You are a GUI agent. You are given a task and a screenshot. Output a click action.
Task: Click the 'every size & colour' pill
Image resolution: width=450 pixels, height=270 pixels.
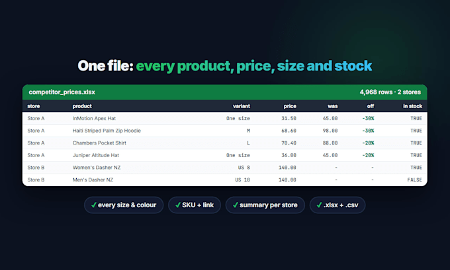[124, 205]
